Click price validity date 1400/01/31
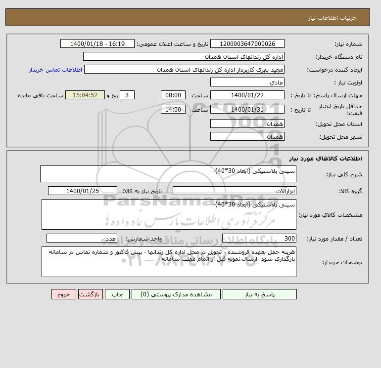The height and width of the screenshot is (368, 381). click(247, 109)
